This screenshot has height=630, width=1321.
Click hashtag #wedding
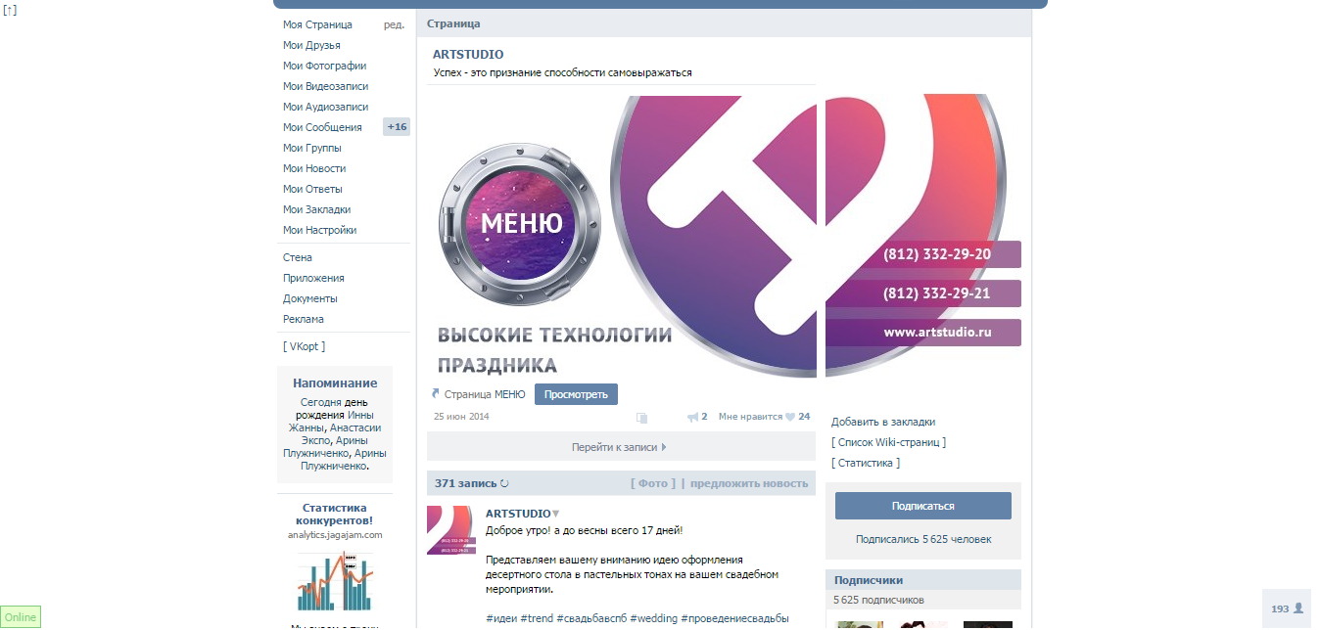point(653,618)
